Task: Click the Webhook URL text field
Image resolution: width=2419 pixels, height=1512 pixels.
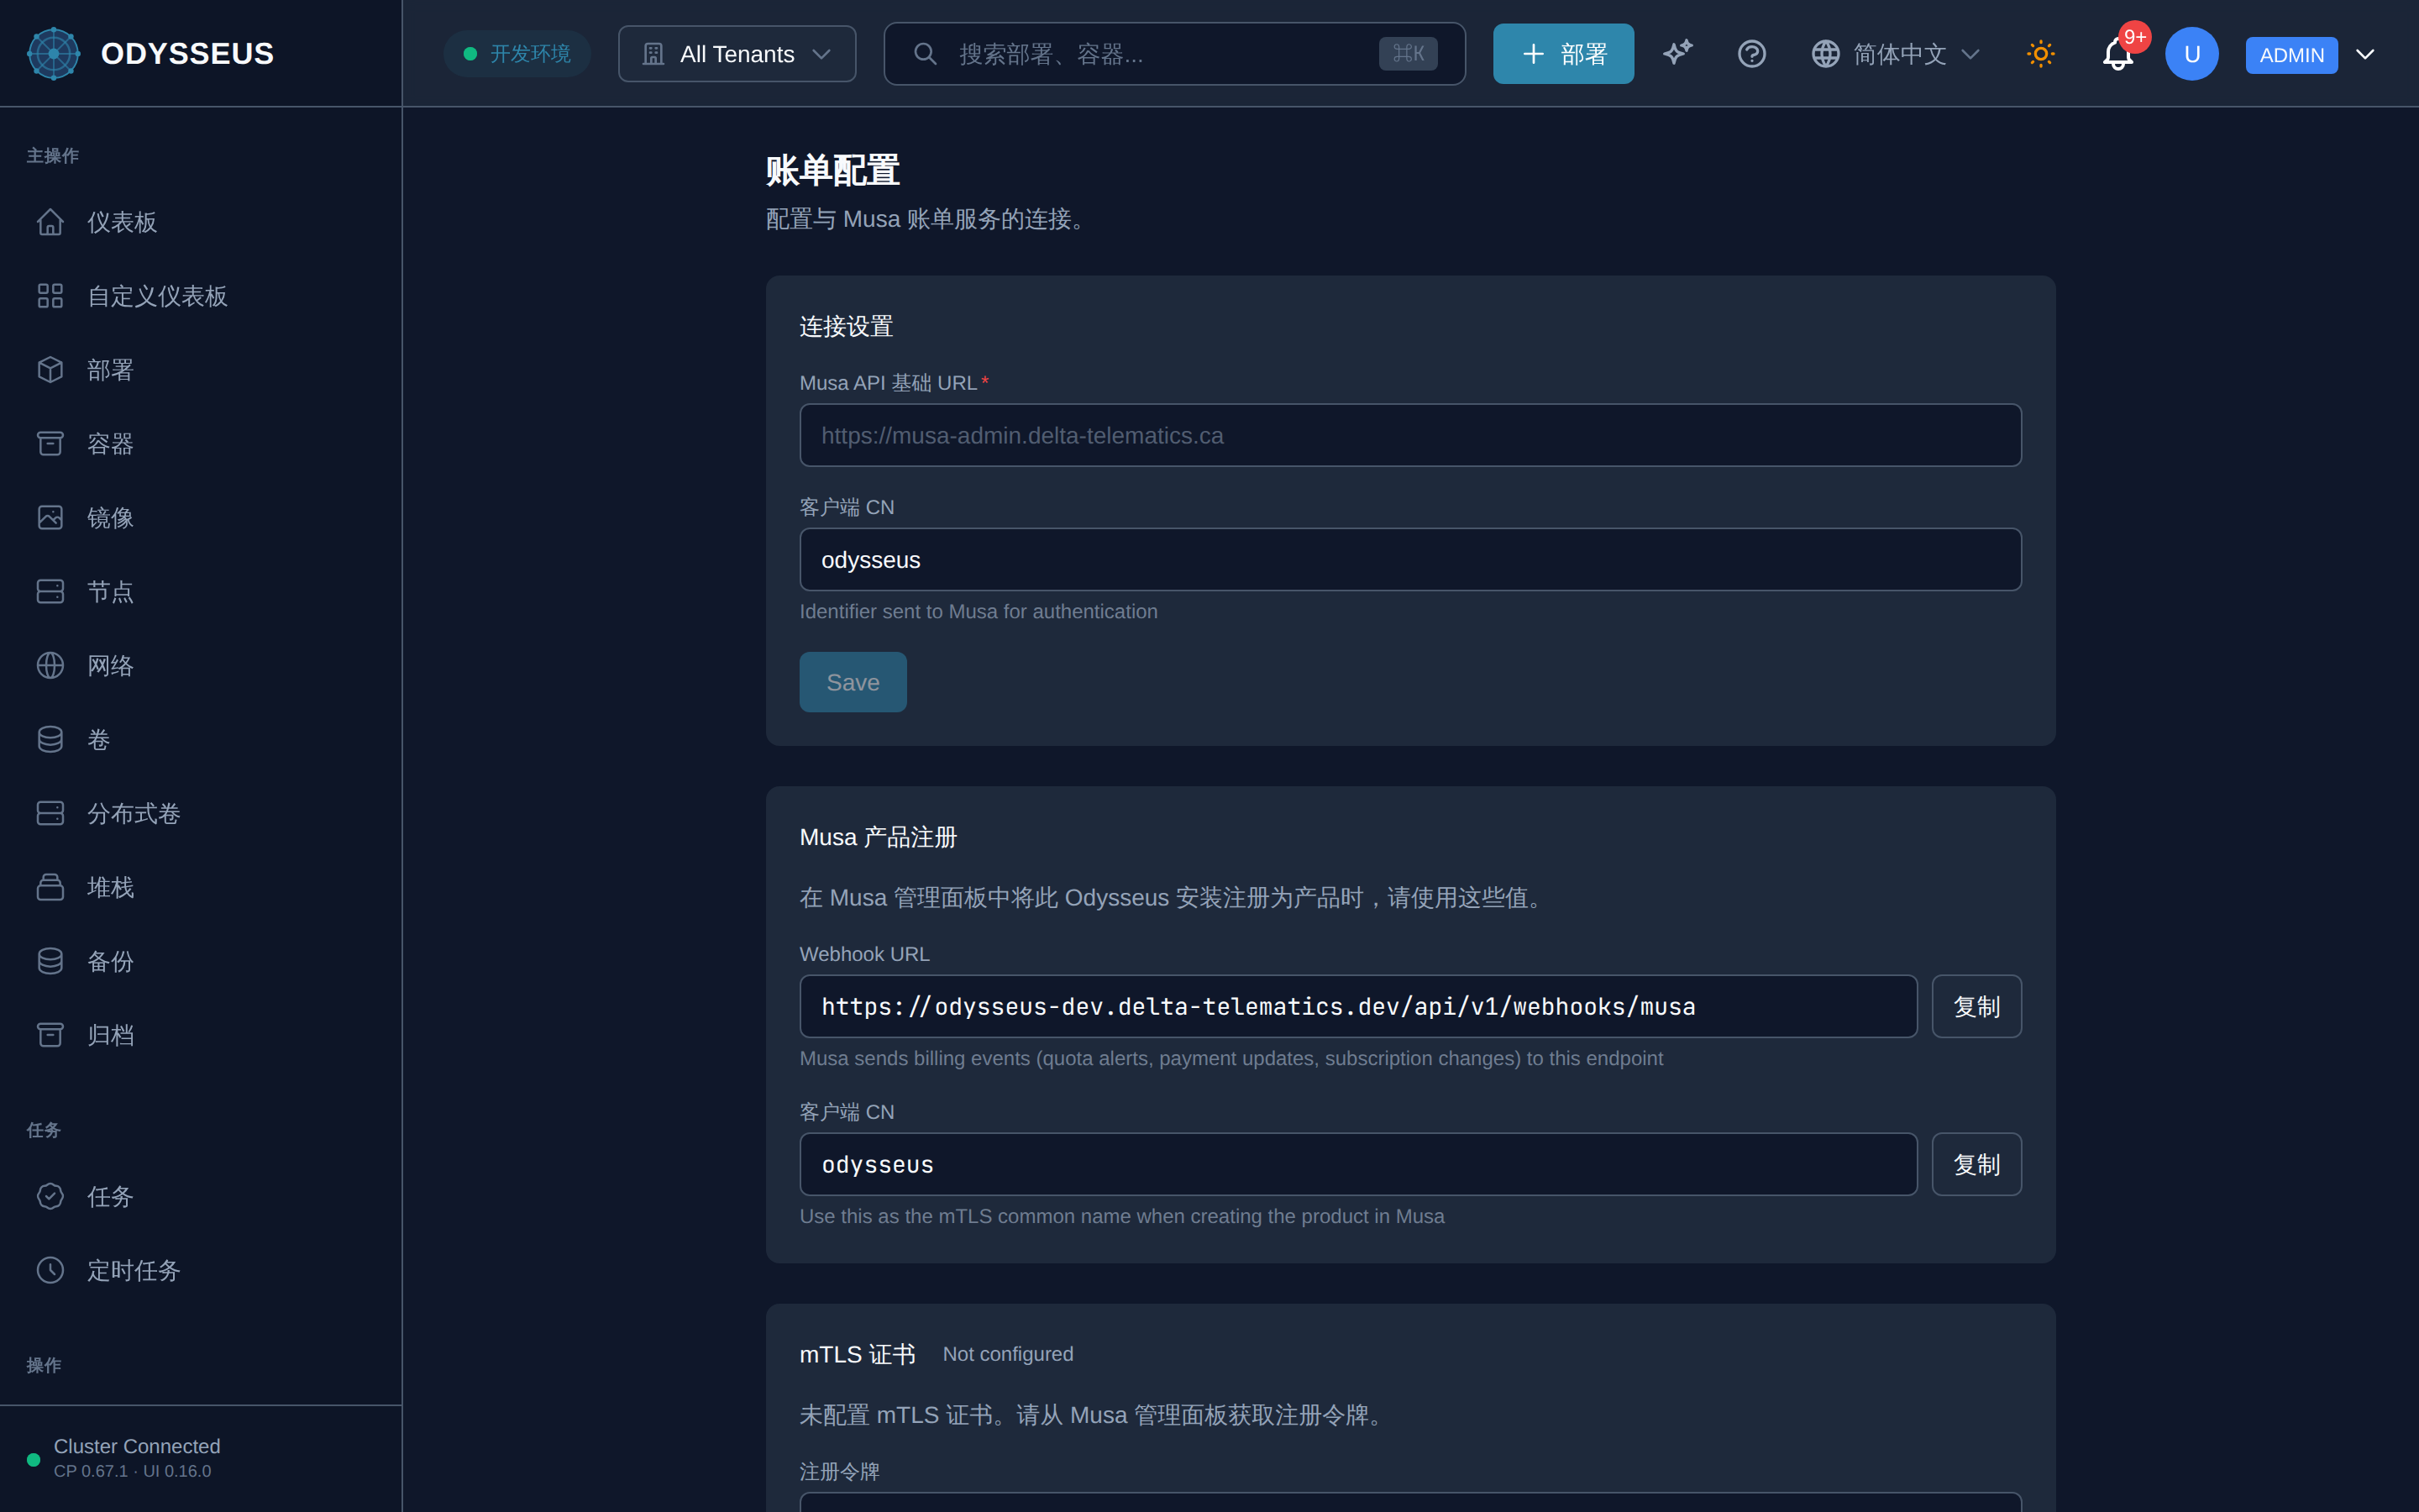Action: 1358,1006
